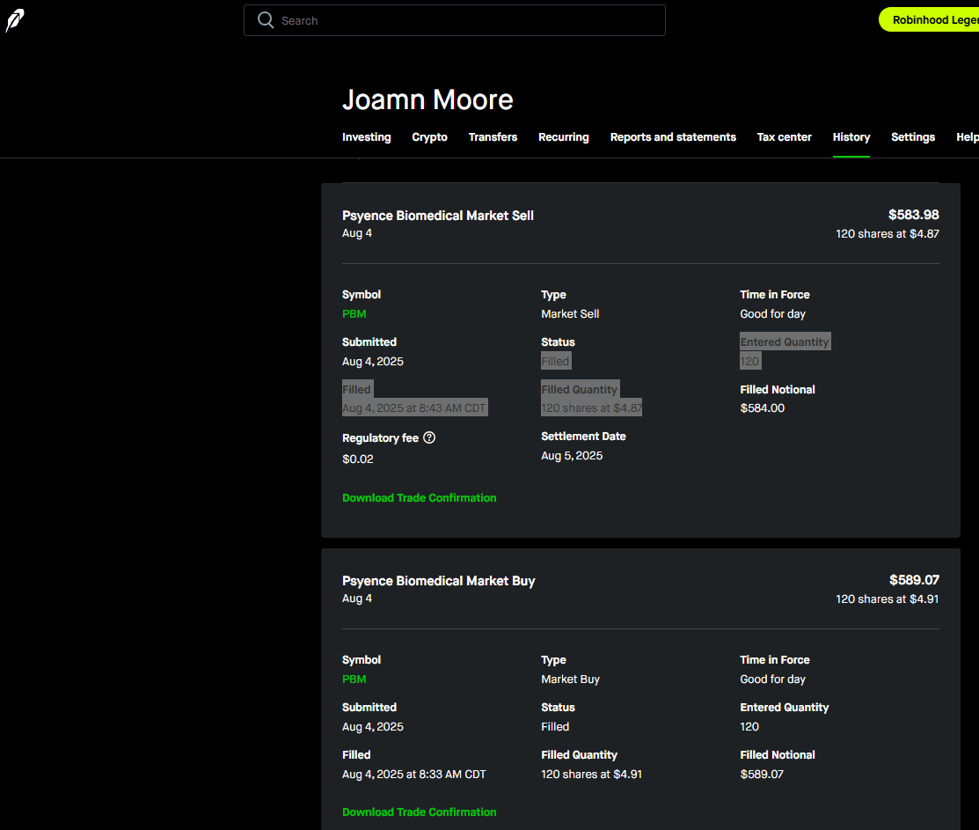Screen dimensions: 979x830
Task: Click the magnifying glass search icon
Action: pyautogui.click(x=266, y=20)
